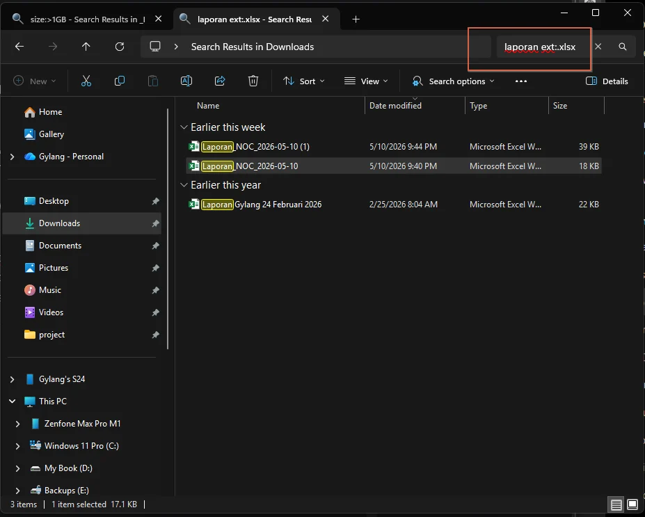The height and width of the screenshot is (517, 645).
Task: Click the Copy icon in toolbar
Action: [120, 81]
